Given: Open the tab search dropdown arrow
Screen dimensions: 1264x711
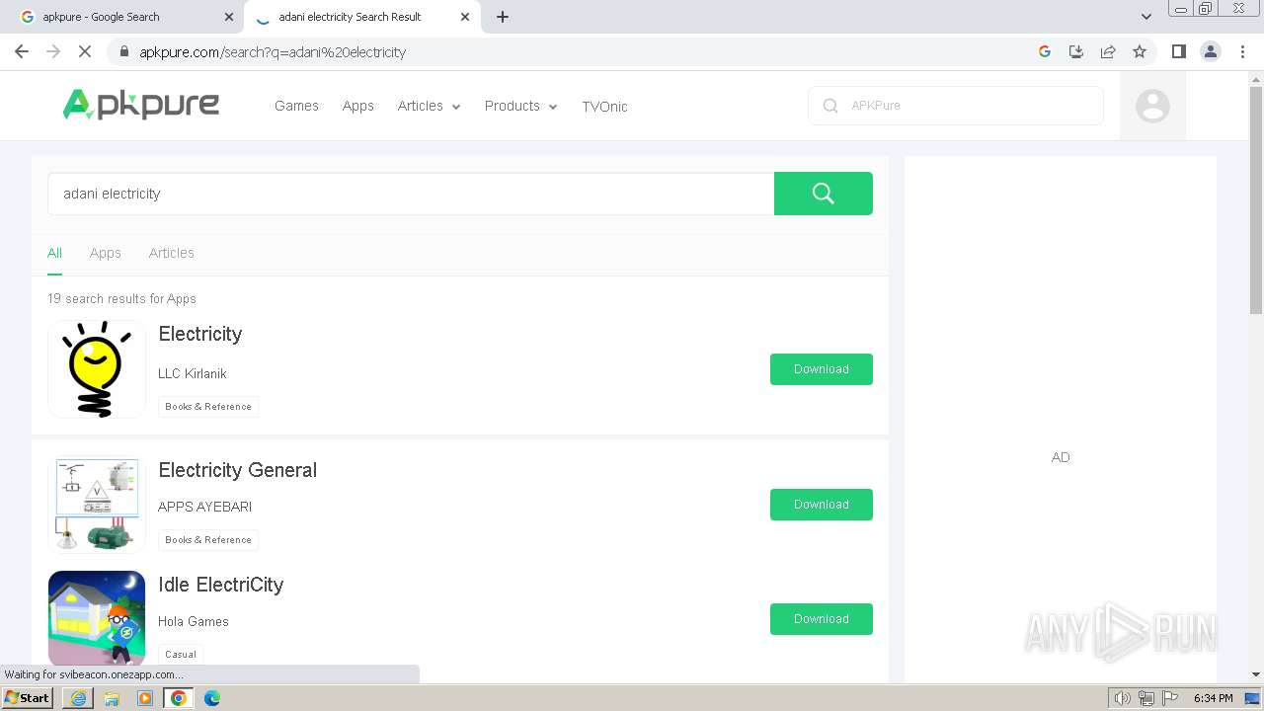Looking at the screenshot, I should [1145, 17].
